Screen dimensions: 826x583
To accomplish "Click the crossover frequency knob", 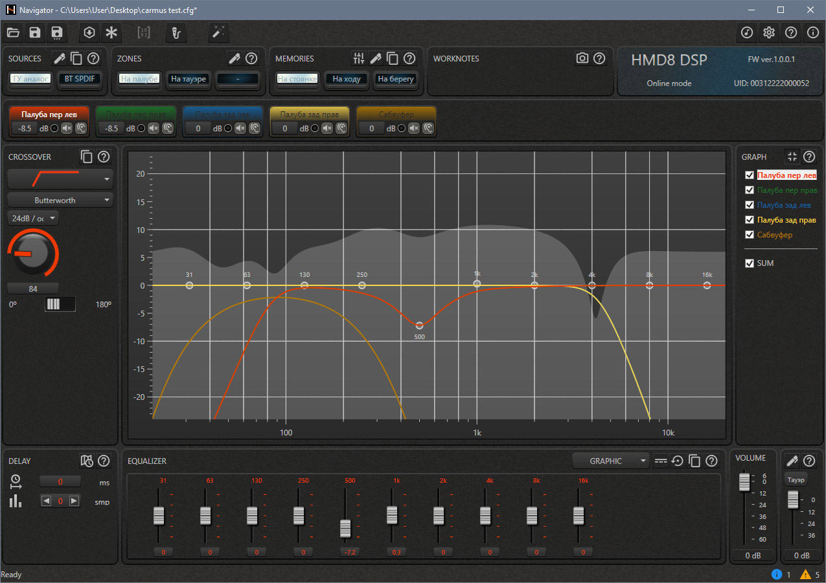I will (x=32, y=254).
